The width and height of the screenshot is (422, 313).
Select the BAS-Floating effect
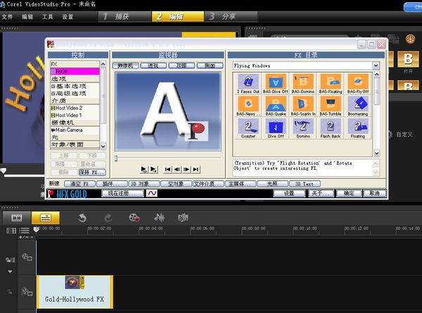[x=331, y=84]
